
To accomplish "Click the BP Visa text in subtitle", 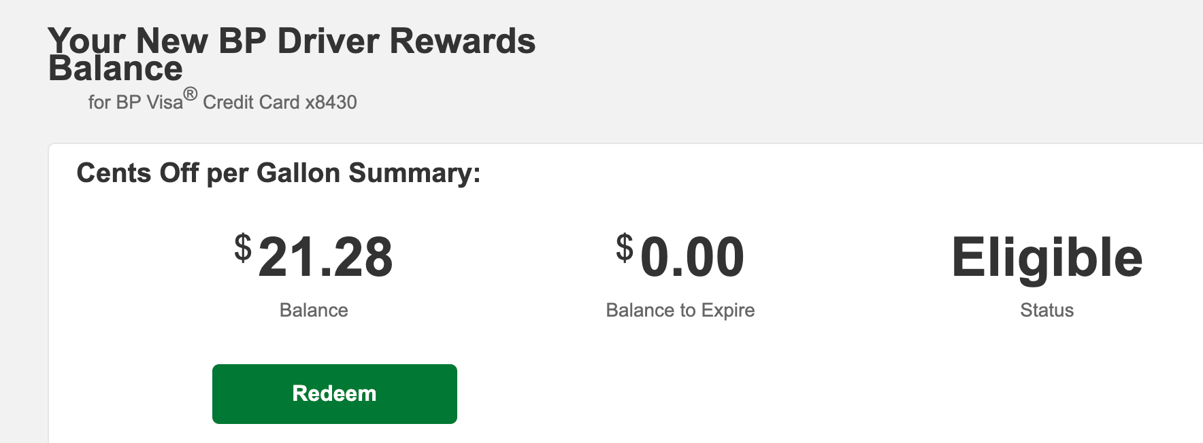I will [x=149, y=103].
